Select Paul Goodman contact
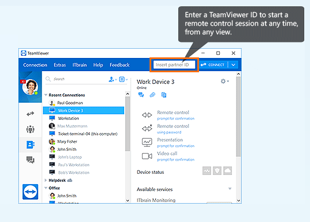310x222 pixels. pos(83,103)
